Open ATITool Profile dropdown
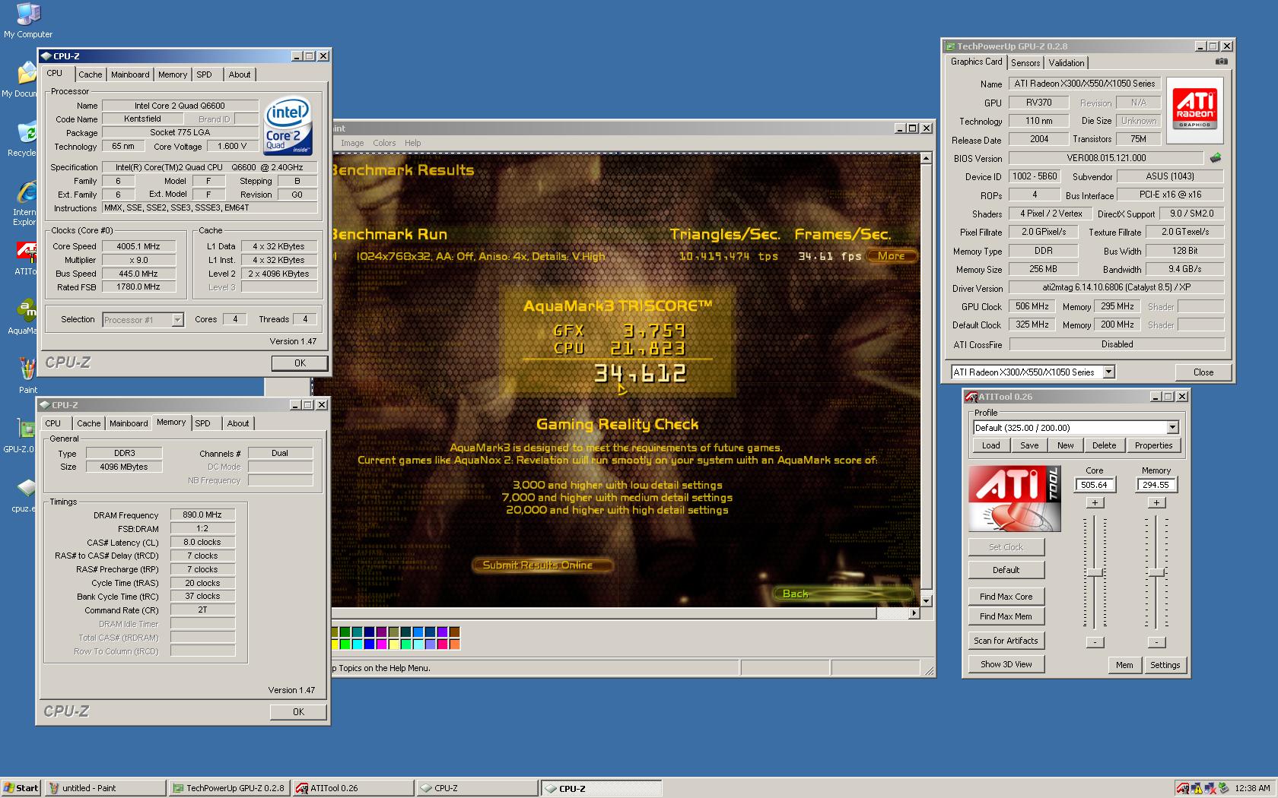This screenshot has height=798, width=1278. [1172, 427]
